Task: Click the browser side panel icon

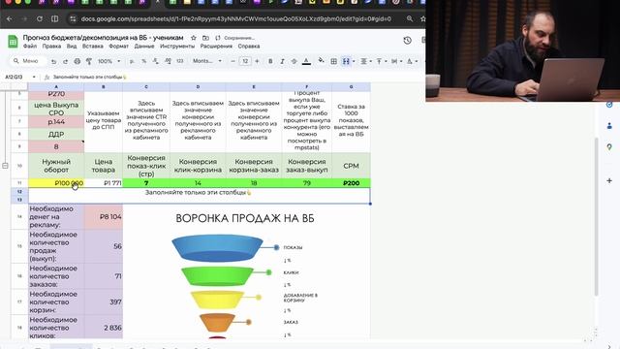Action: point(54,18)
